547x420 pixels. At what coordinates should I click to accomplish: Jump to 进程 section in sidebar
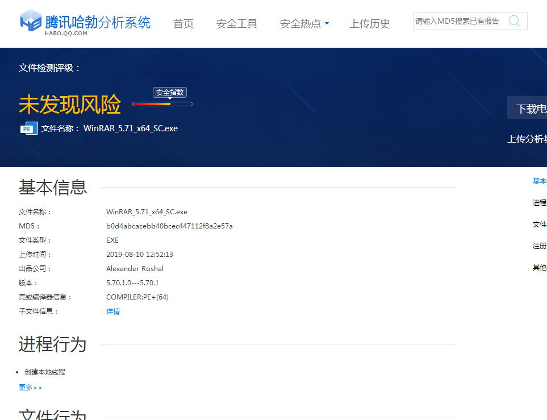pos(539,203)
